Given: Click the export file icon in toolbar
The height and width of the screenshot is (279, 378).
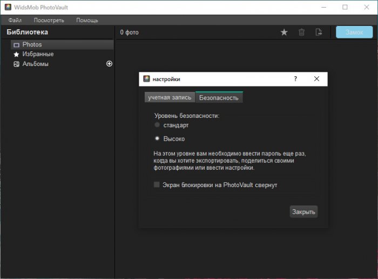Looking at the screenshot, I should [x=319, y=32].
